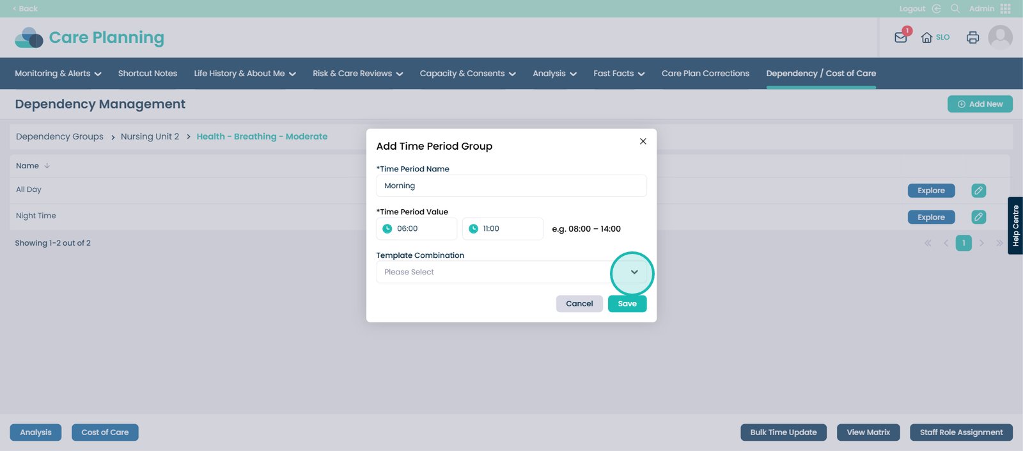Sort the list by Name column arrow

pyautogui.click(x=47, y=166)
